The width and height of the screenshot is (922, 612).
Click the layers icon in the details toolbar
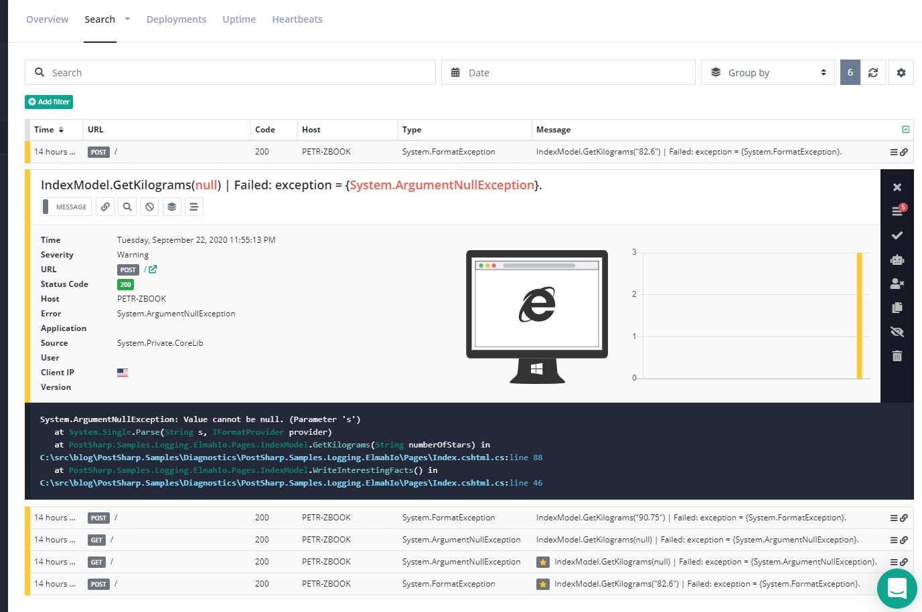[x=171, y=207]
